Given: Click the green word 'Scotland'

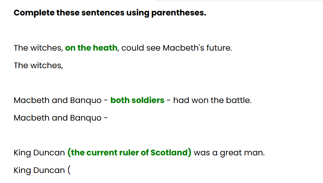Looking at the screenshot, I should [169, 152].
